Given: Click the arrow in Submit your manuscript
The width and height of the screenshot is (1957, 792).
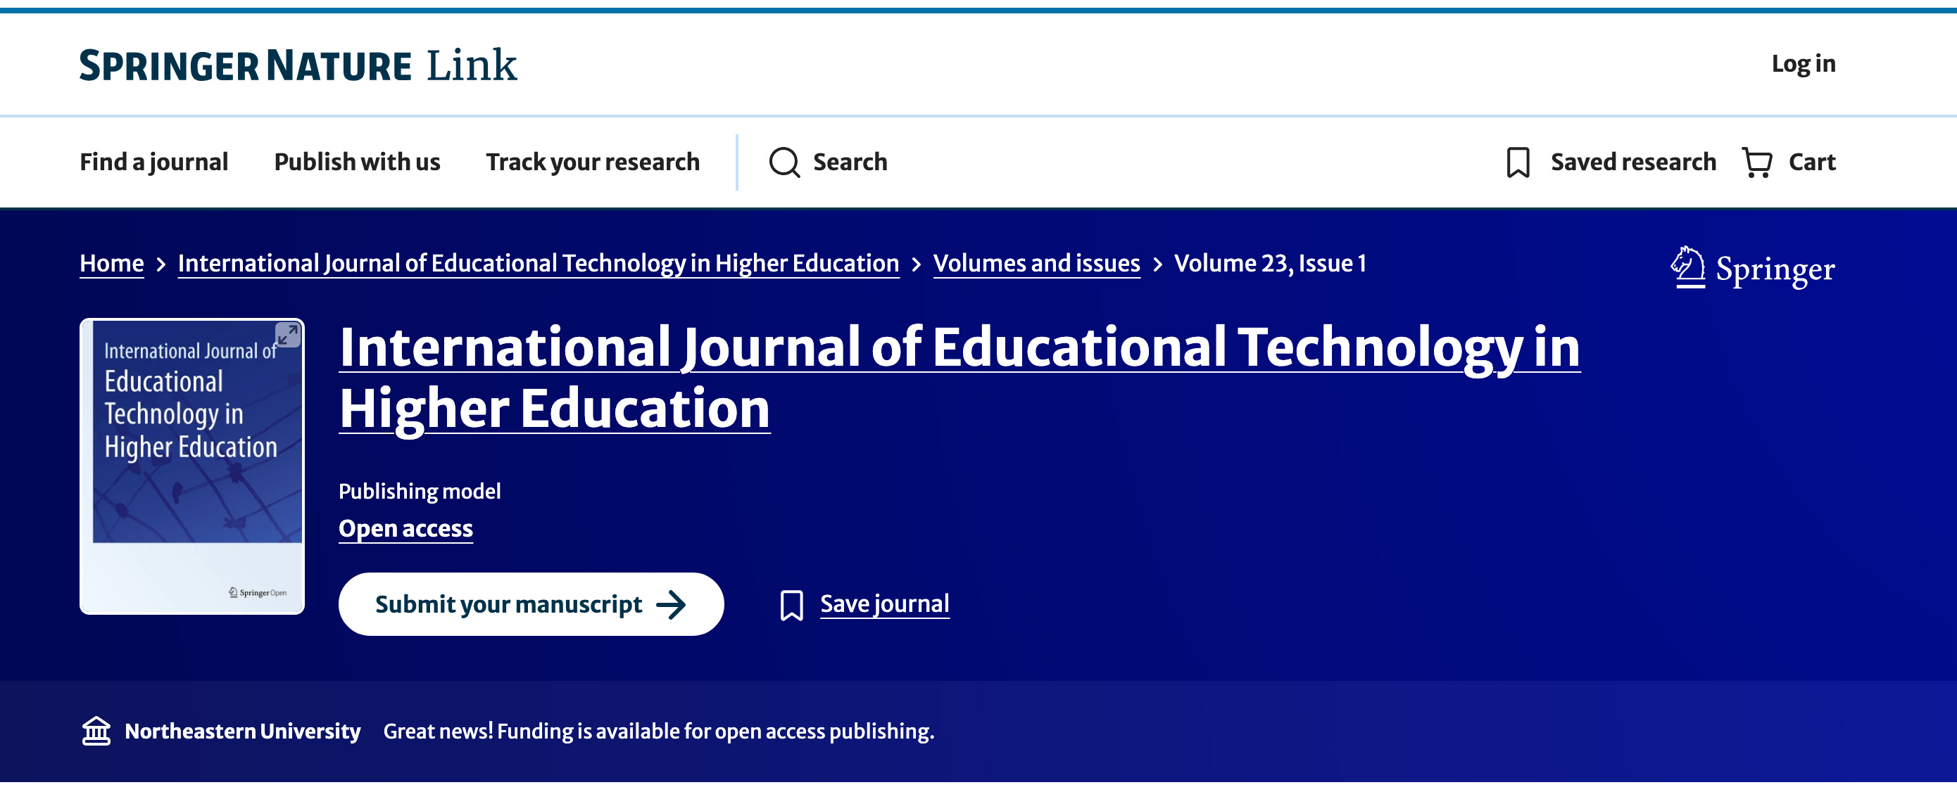Looking at the screenshot, I should pyautogui.click(x=671, y=605).
